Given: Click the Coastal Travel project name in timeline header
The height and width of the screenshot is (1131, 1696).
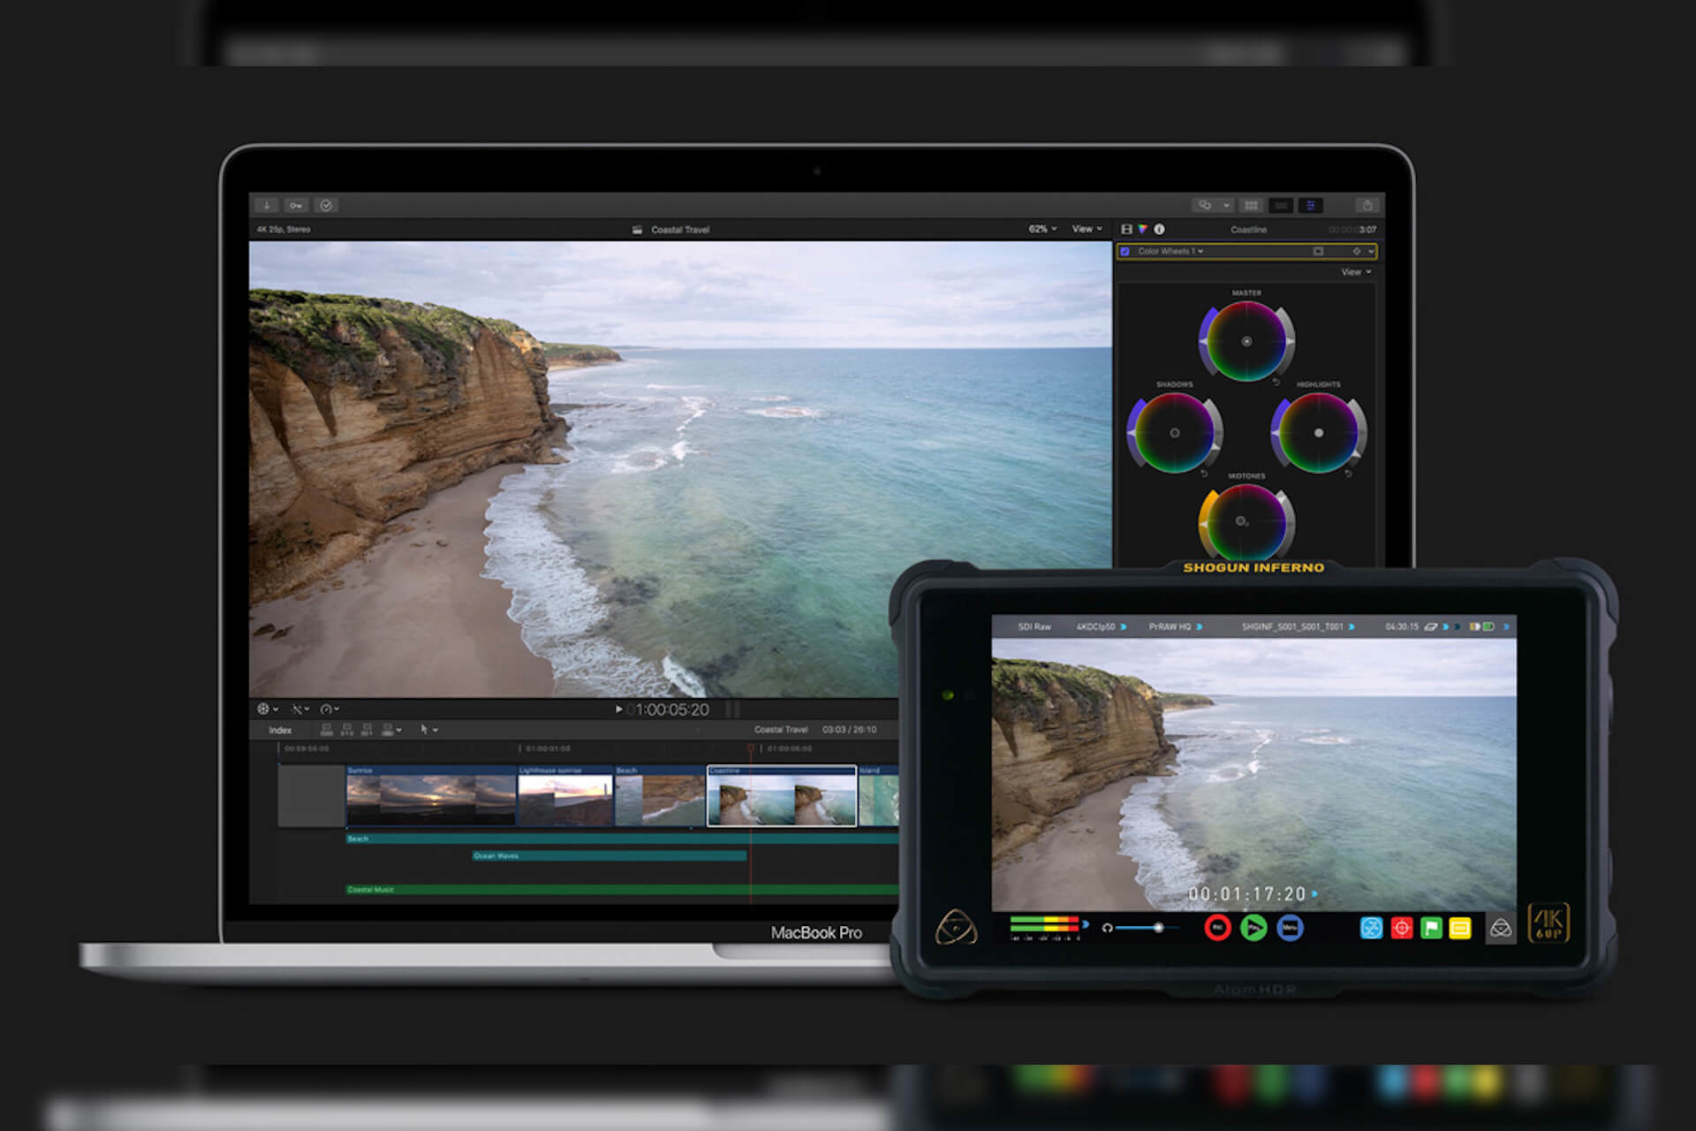Looking at the screenshot, I should pos(780,730).
